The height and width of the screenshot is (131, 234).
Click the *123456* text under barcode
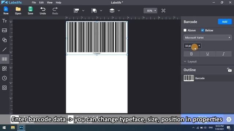(97, 53)
